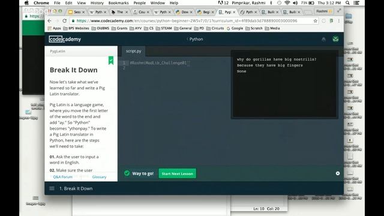
Task: Open the History menu
Action: [x=97, y=3]
